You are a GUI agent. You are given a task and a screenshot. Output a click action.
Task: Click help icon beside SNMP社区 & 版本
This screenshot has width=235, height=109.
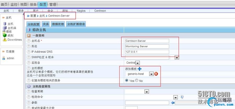[29, 57]
